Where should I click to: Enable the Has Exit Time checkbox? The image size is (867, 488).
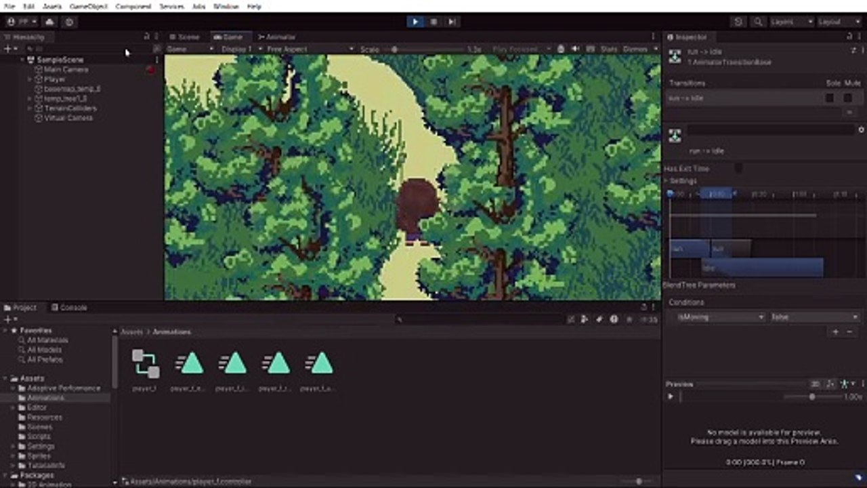tap(738, 168)
